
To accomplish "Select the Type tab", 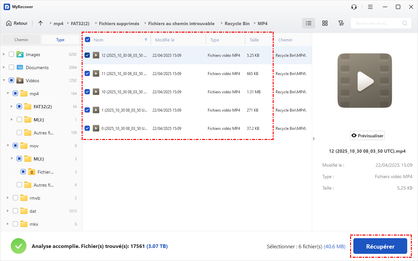I will pyautogui.click(x=60, y=40).
